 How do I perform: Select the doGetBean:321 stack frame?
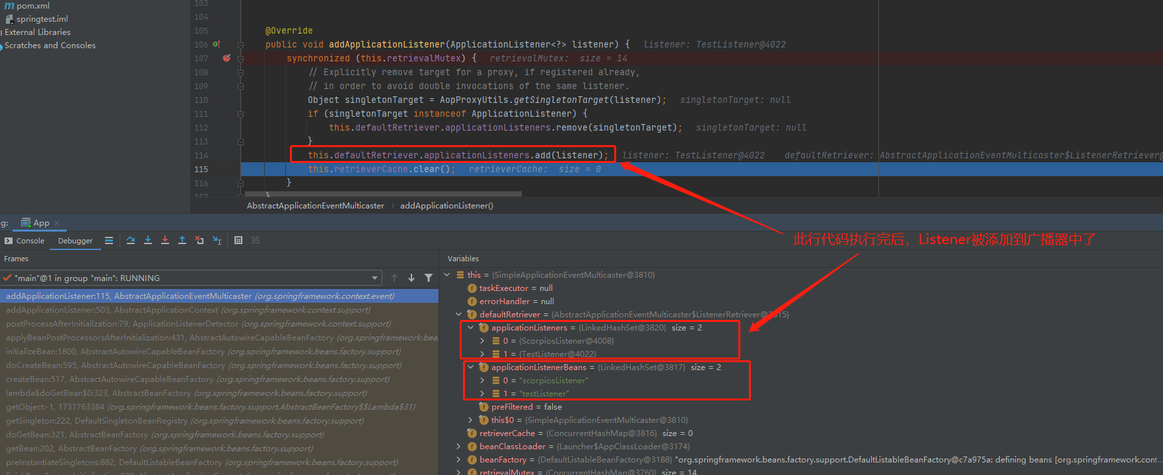pyautogui.click(x=219, y=435)
